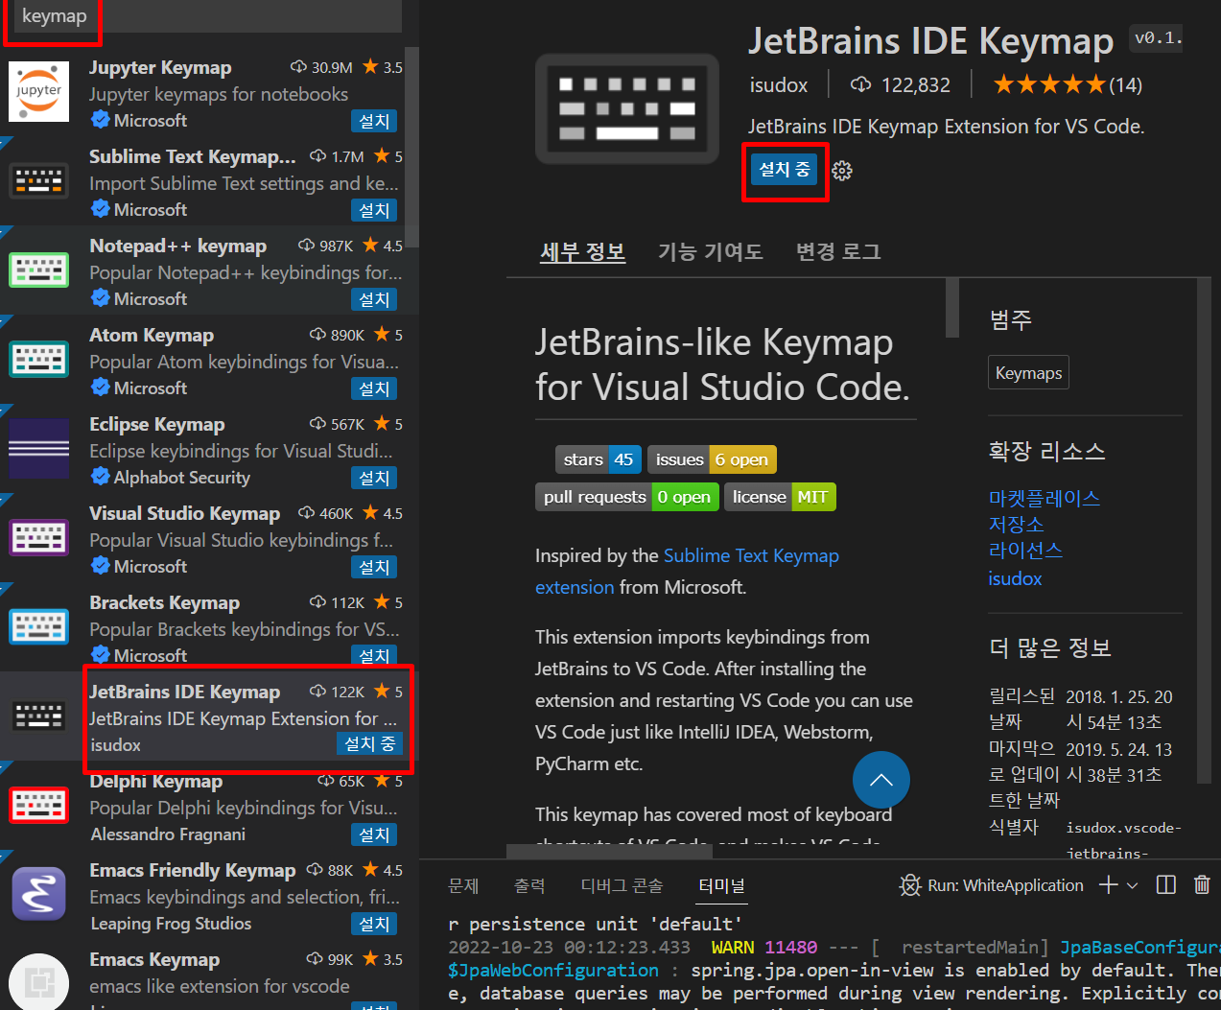This screenshot has width=1221, height=1010.
Task: Install the Visual Studio Keymap extension
Action: (374, 568)
